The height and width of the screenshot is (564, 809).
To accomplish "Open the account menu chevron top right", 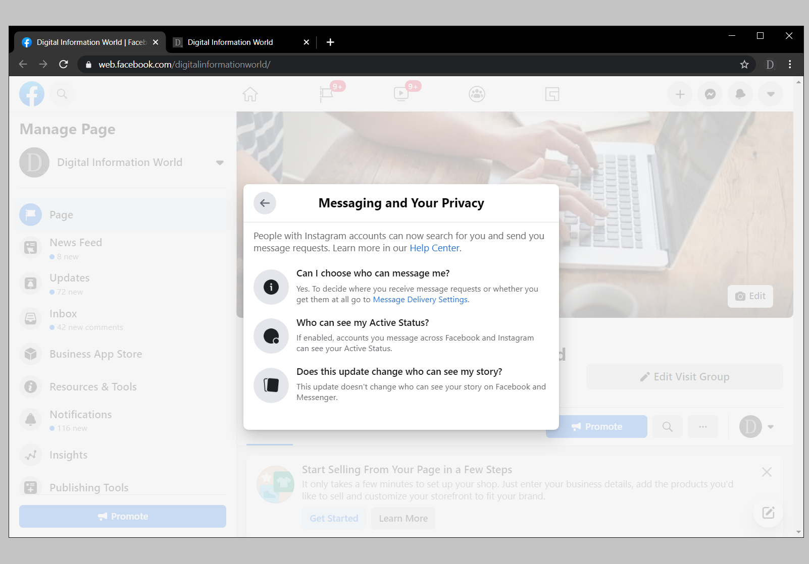I will 770,94.
